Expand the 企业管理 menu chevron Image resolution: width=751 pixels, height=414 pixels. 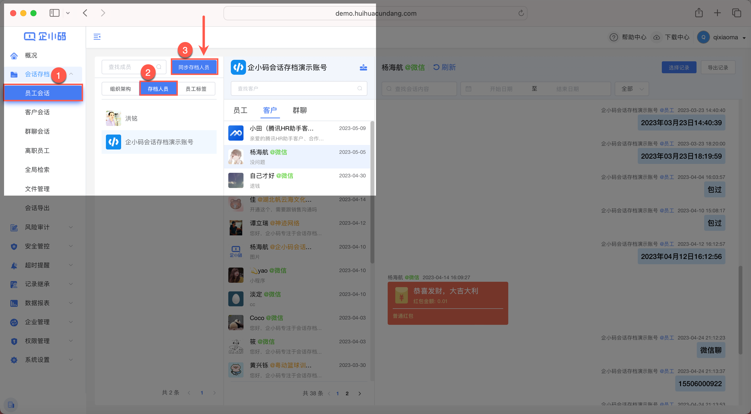click(x=71, y=322)
